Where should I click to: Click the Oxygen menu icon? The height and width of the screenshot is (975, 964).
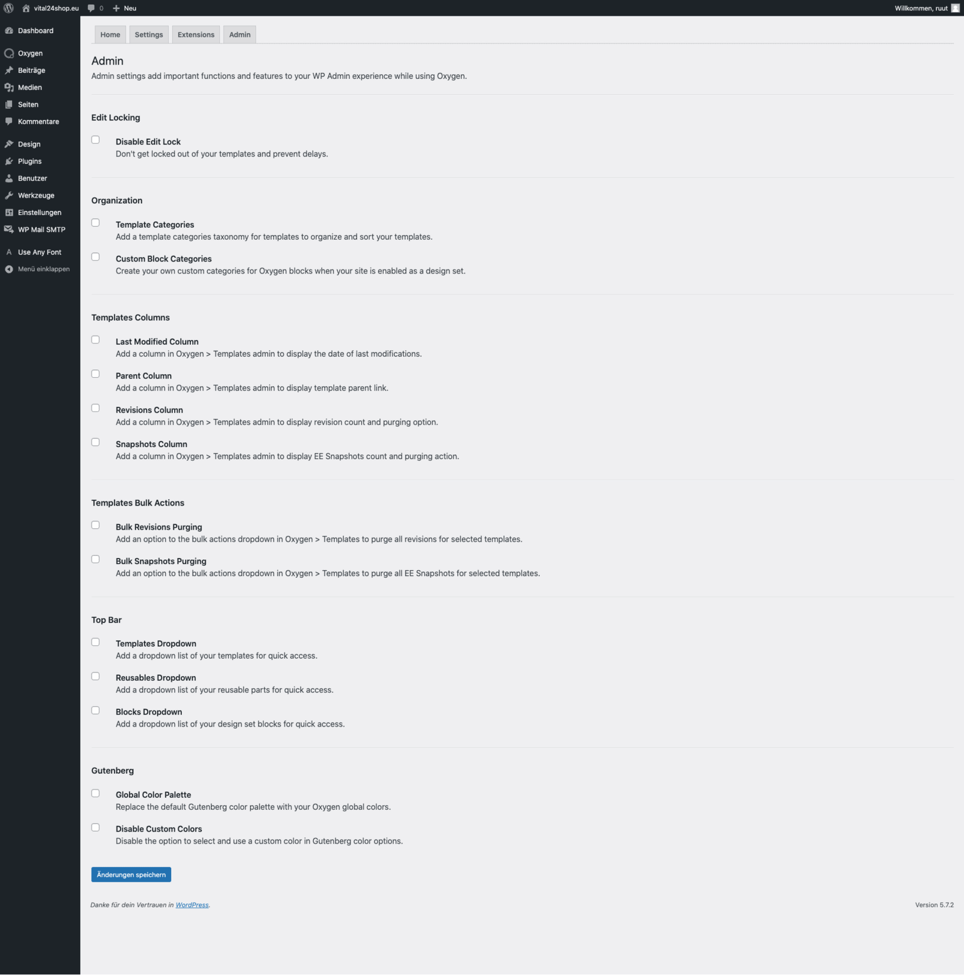coord(9,54)
